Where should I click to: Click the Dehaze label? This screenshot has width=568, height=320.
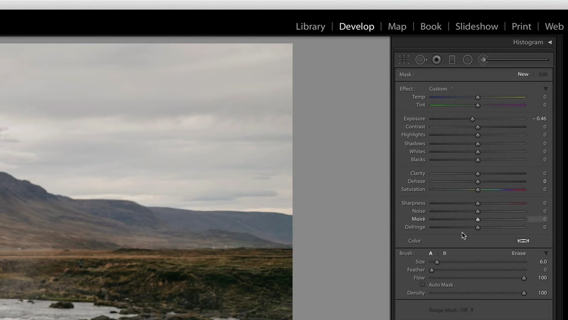417,181
